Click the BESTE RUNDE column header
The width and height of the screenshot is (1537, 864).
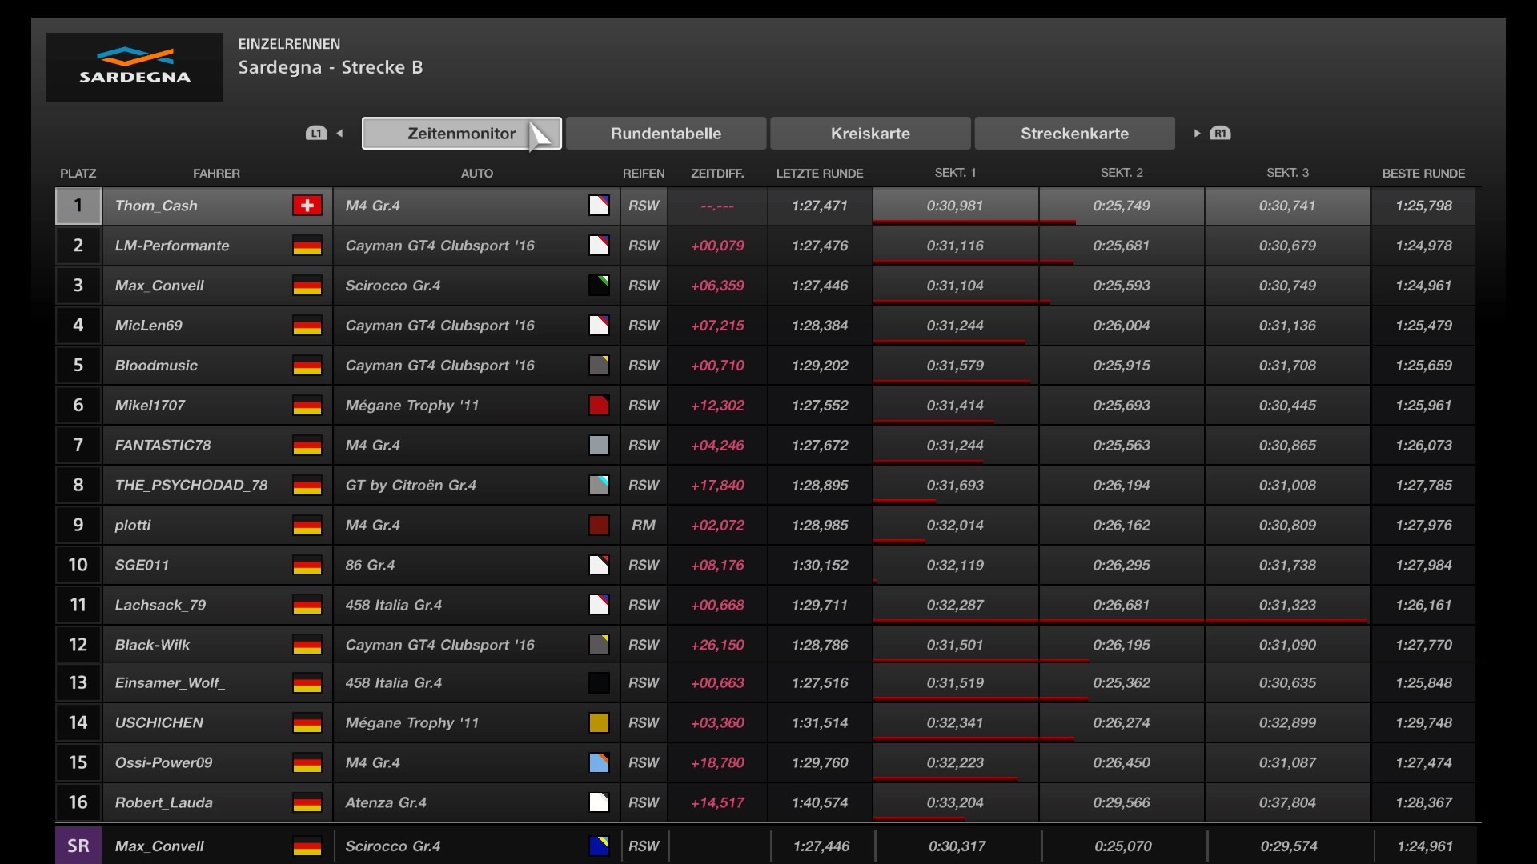(x=1423, y=174)
